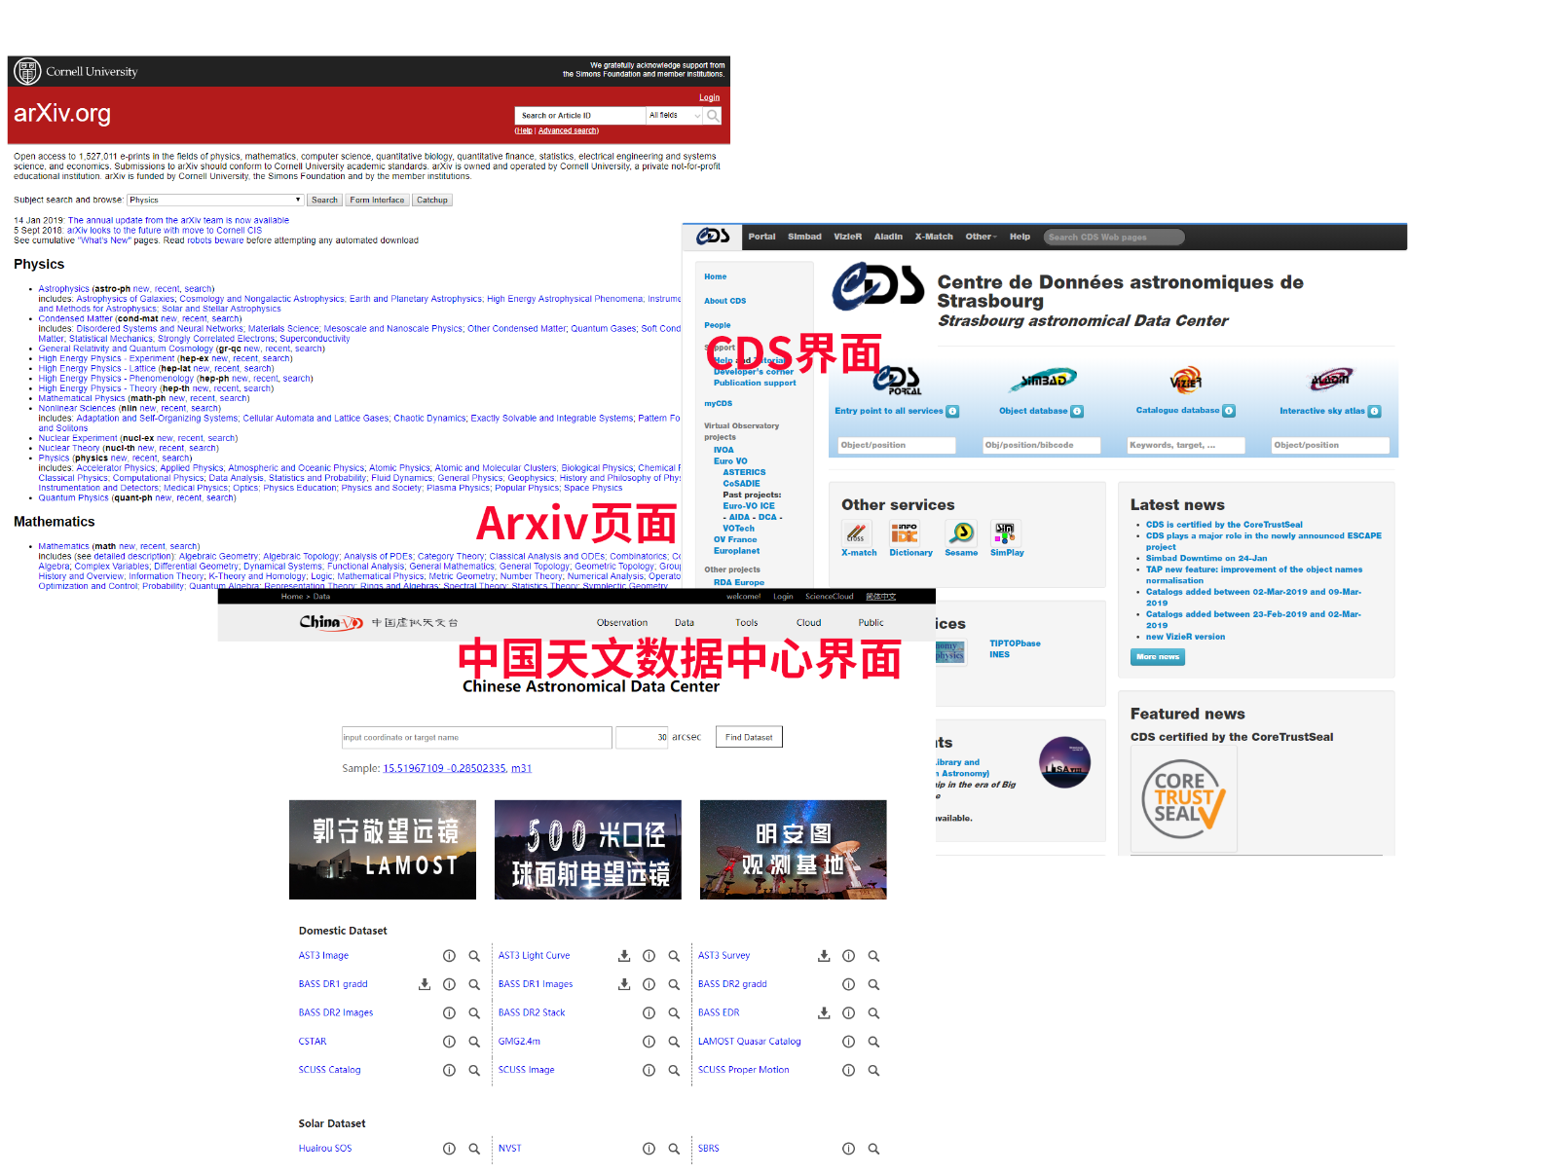This screenshot has width=1558, height=1175.
Task: Select Simbad in the CDS navigation bar
Action: 804,237
